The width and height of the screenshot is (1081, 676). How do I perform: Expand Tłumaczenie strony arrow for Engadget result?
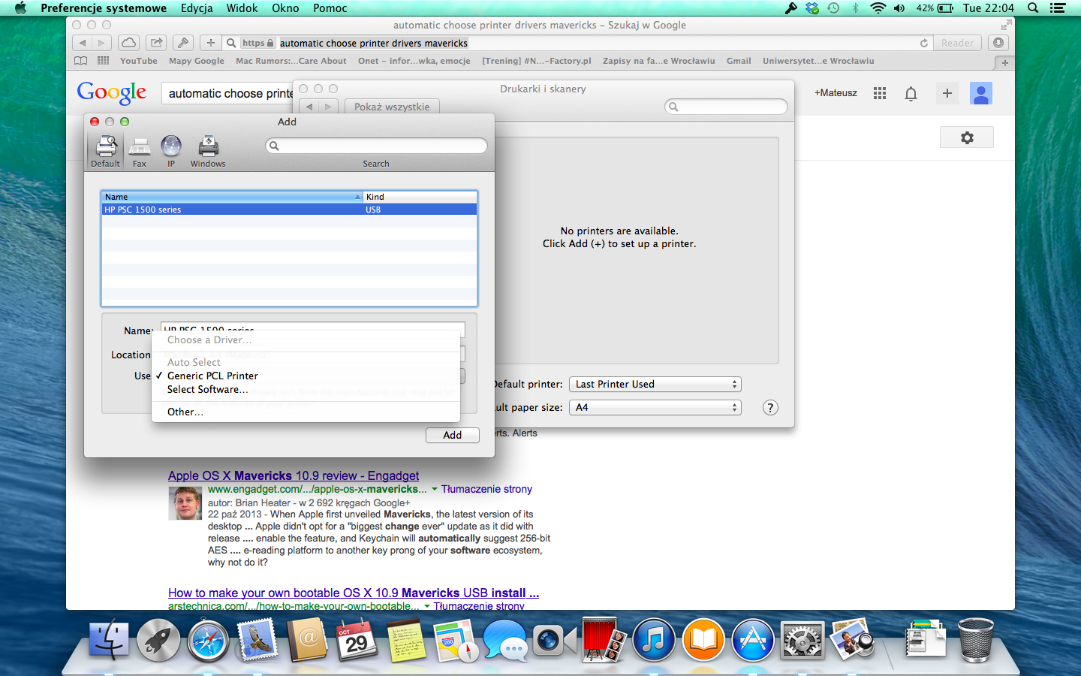point(434,489)
